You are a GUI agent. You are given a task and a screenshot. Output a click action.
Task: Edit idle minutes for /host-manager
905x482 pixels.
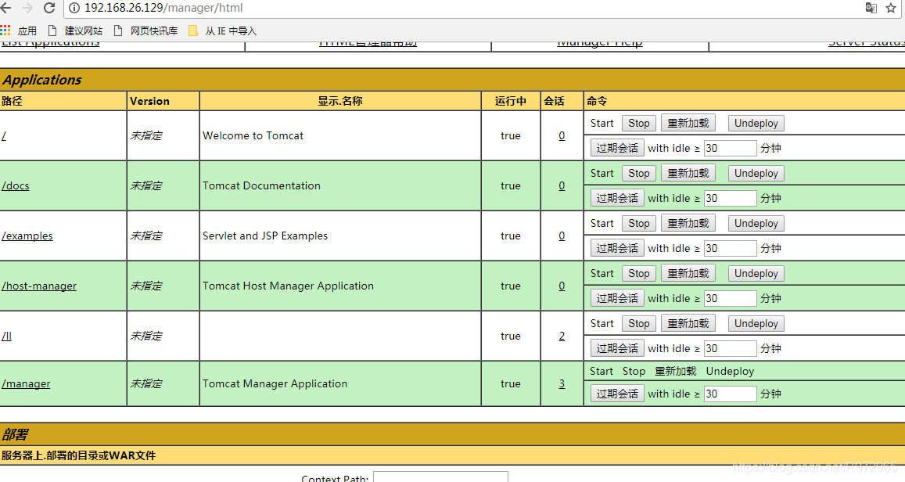(x=730, y=299)
